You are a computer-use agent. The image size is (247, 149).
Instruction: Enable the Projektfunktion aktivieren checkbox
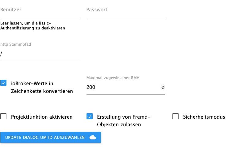[x=3, y=117]
